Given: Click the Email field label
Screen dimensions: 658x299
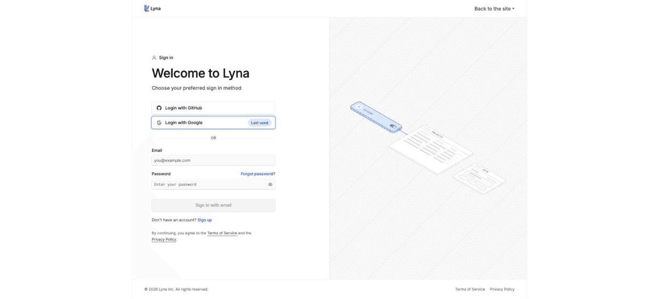Looking at the screenshot, I should pyautogui.click(x=157, y=150).
